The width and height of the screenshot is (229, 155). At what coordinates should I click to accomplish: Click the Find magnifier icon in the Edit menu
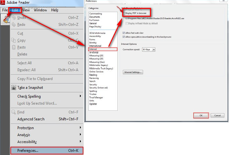click(14, 112)
